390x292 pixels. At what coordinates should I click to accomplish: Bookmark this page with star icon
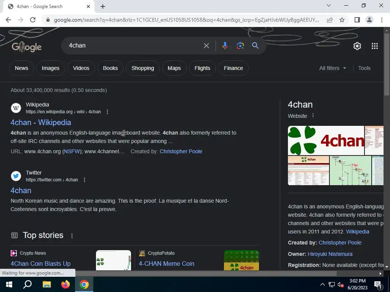coord(342,20)
